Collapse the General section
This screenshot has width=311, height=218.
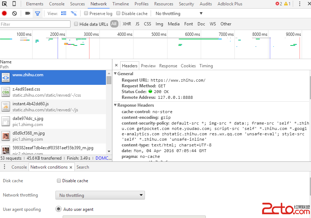click(115, 73)
